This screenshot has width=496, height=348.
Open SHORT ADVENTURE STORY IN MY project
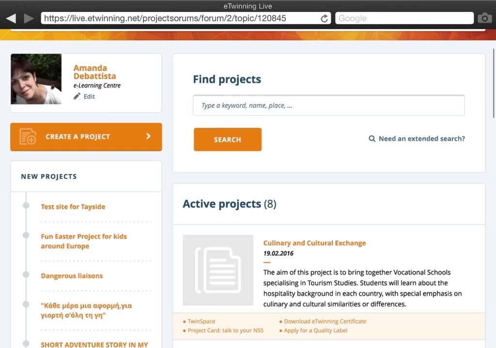[x=94, y=345]
